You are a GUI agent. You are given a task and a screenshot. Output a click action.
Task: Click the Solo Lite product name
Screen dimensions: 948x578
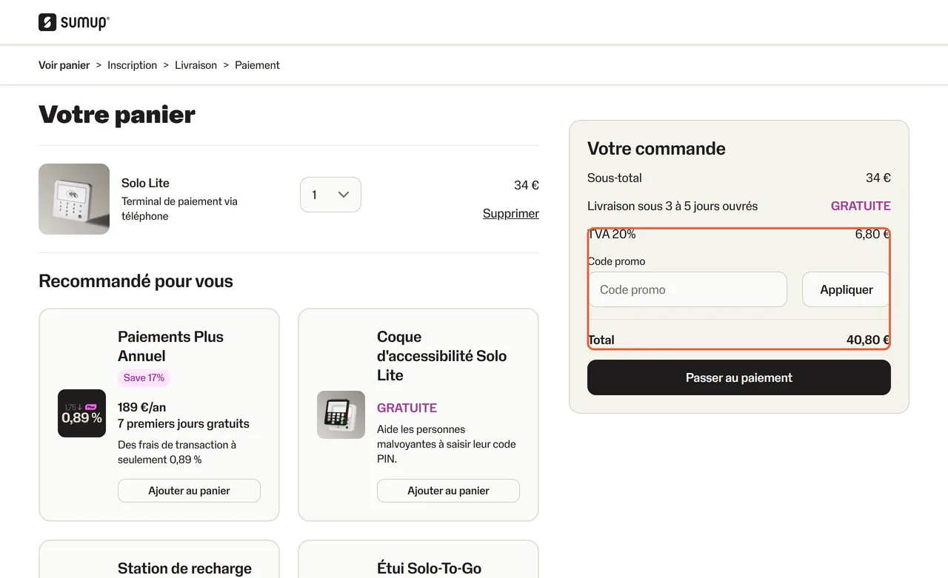coord(145,183)
